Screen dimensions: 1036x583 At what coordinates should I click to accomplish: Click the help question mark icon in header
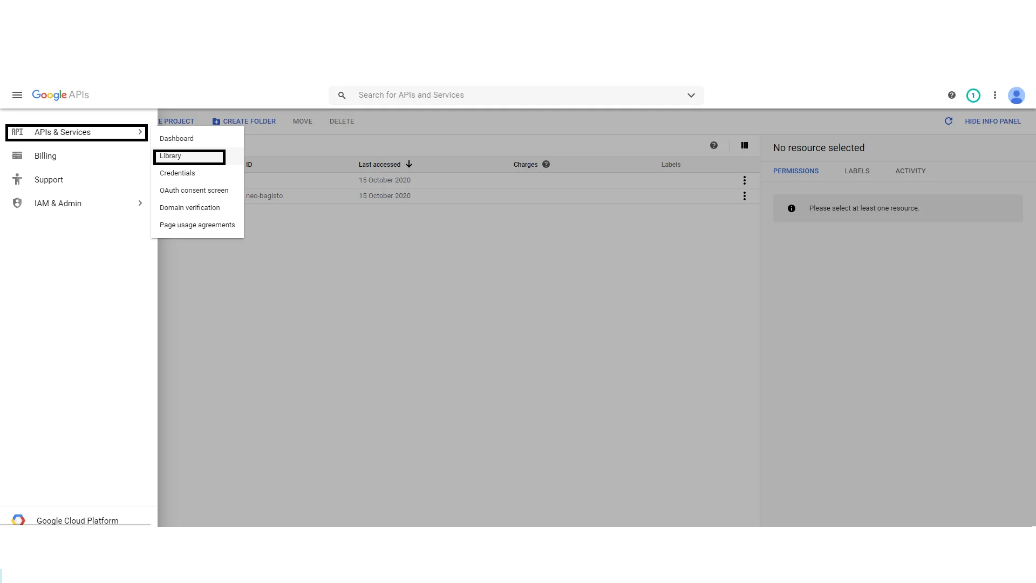[x=951, y=95]
